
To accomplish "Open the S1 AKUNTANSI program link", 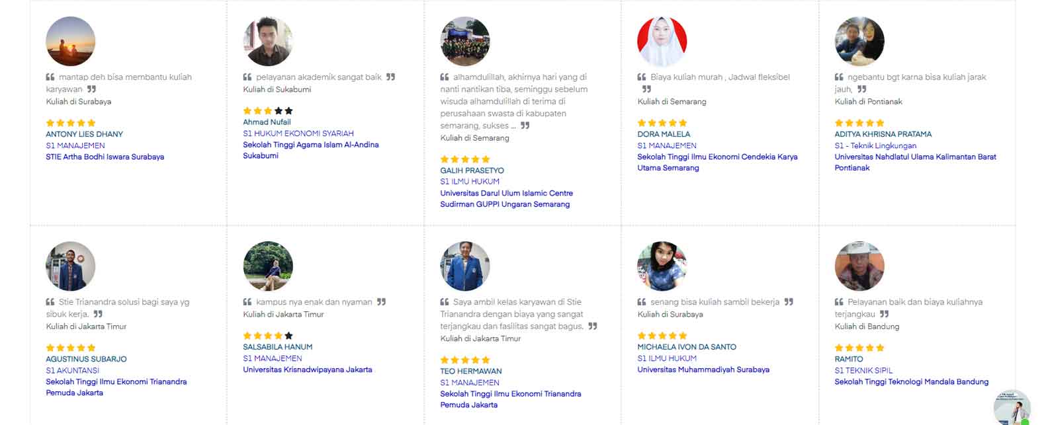I will (x=73, y=371).
